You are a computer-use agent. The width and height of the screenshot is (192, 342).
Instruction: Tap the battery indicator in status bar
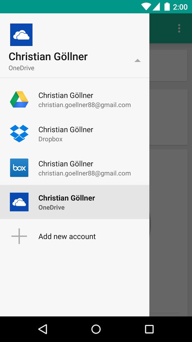(167, 7)
